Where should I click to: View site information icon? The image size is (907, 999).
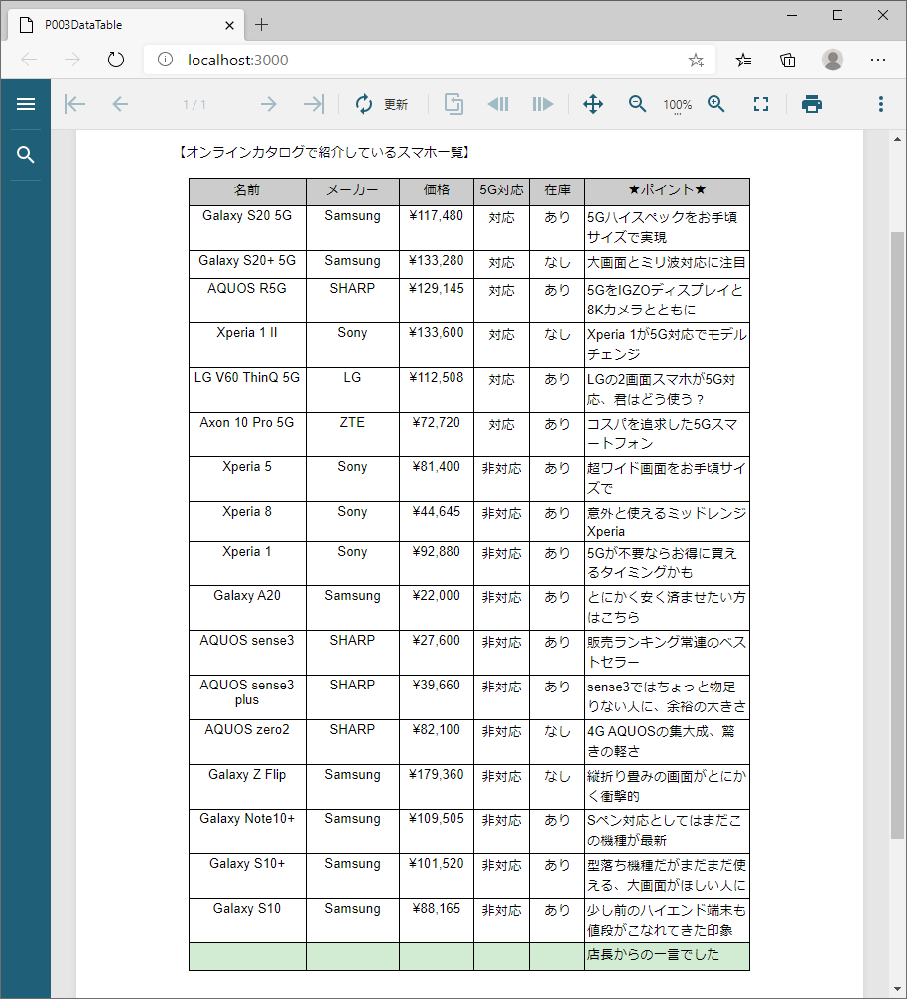tap(165, 60)
